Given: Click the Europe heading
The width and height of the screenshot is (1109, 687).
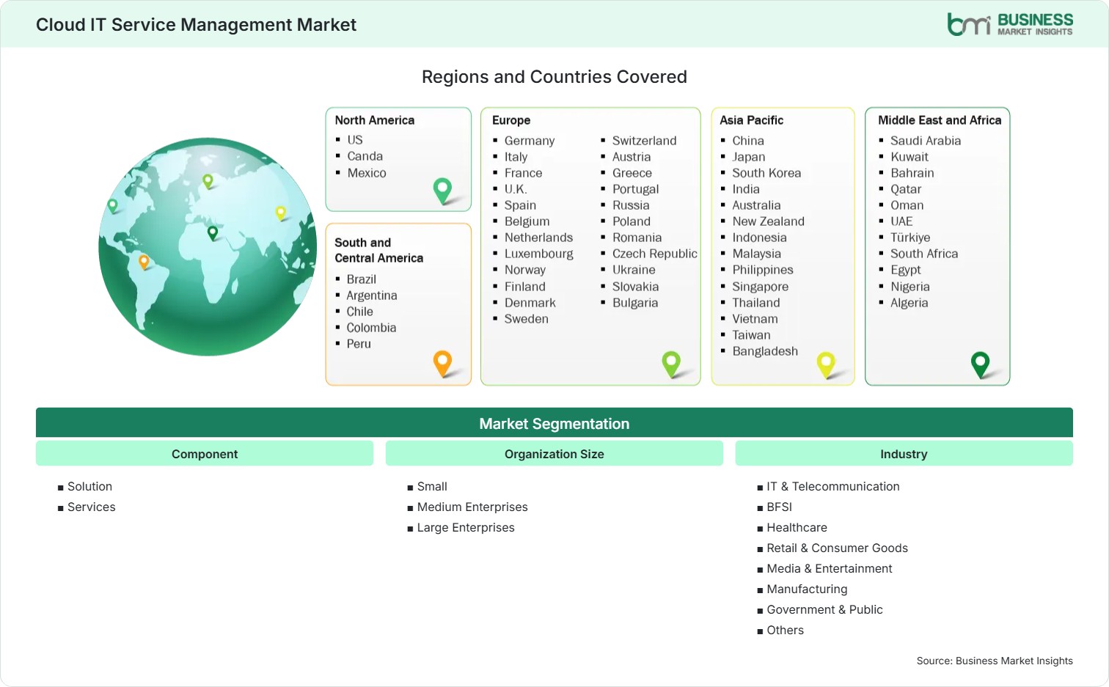Looking at the screenshot, I should point(511,120).
